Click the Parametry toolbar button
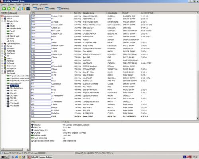199x159 pixels. coord(63,9)
